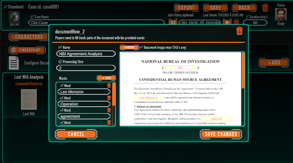Add a new word with + ADD
The width and height of the screenshot is (293, 163).
pyautogui.click(x=106, y=78)
